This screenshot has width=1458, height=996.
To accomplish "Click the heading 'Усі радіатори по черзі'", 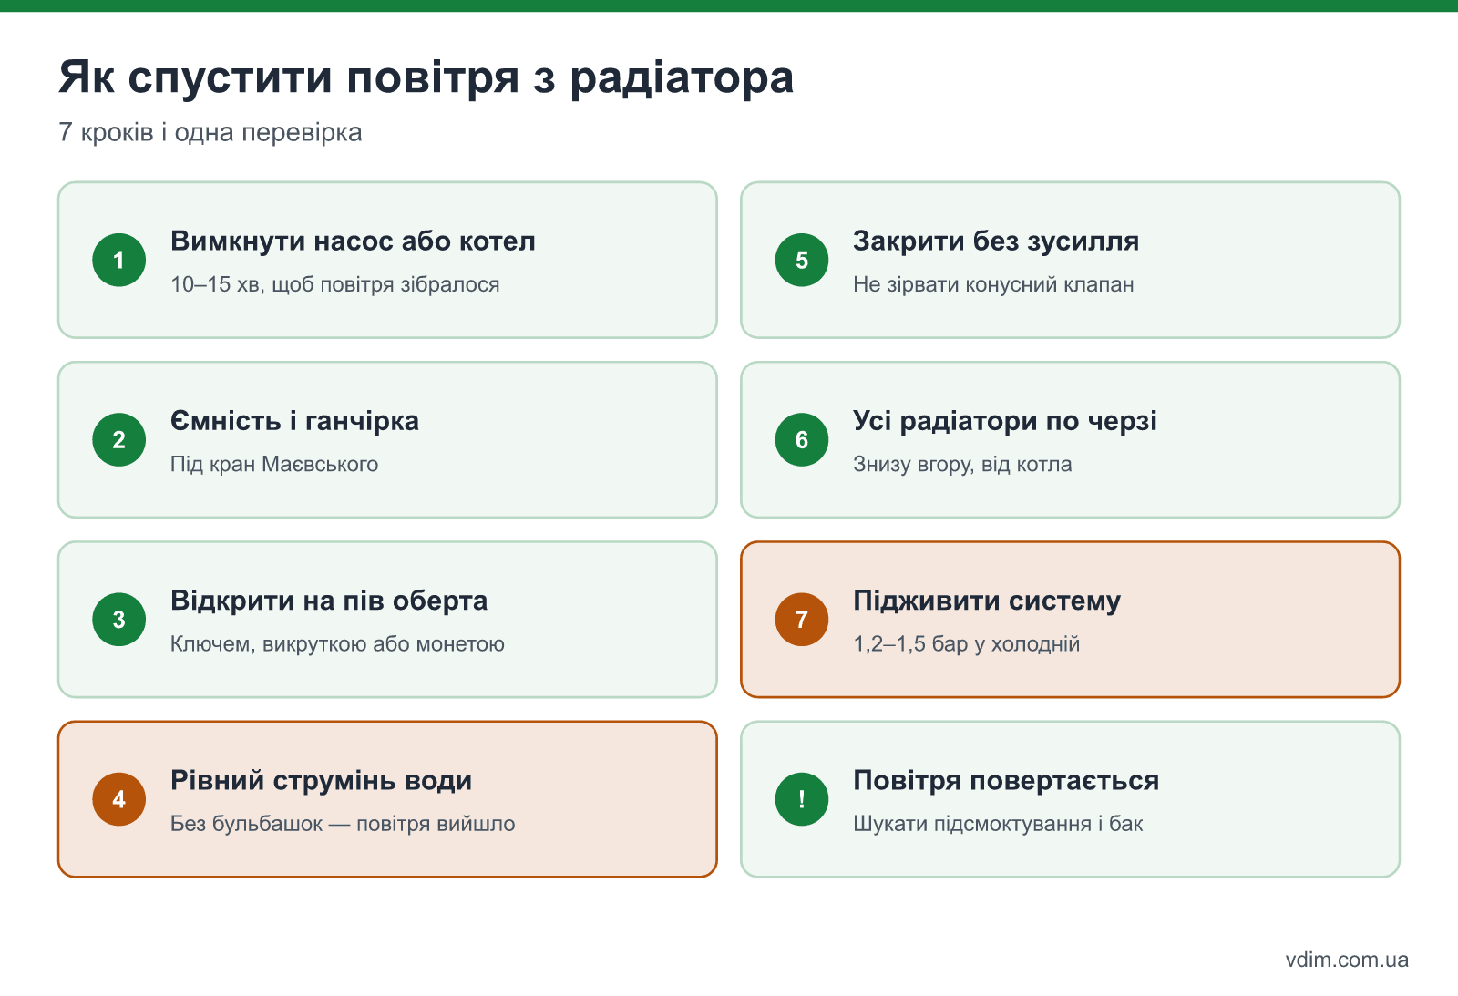I will (x=1005, y=420).
